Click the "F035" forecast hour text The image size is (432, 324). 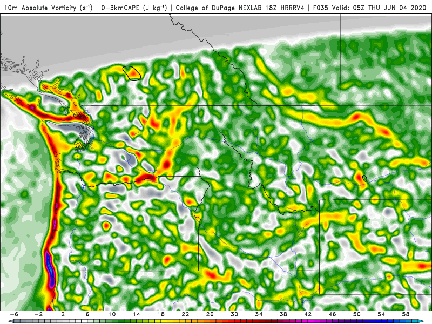point(321,8)
